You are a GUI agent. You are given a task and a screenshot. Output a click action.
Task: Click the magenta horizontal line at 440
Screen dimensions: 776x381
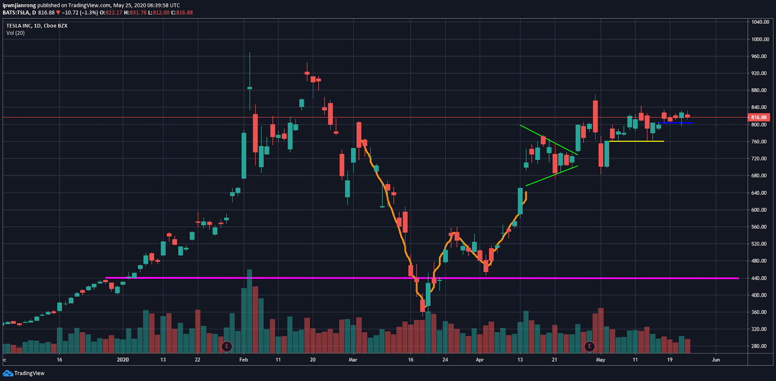(422, 278)
